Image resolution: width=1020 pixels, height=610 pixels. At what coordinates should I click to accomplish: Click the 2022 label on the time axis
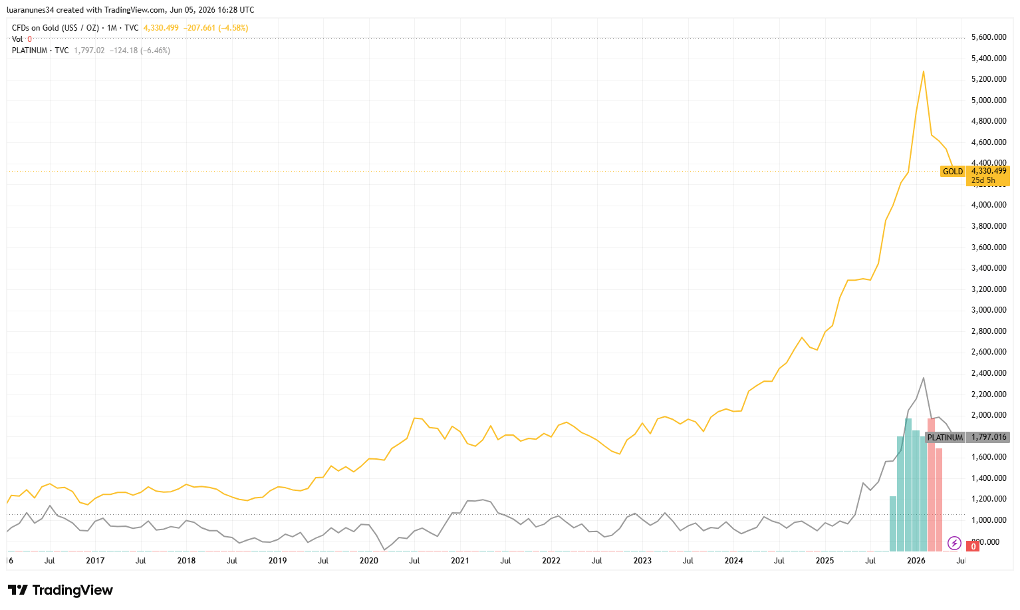[x=551, y=561]
